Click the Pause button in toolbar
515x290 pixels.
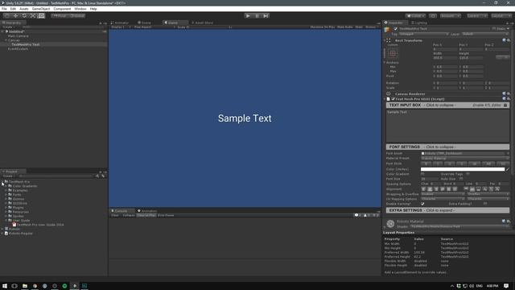pos(257,16)
